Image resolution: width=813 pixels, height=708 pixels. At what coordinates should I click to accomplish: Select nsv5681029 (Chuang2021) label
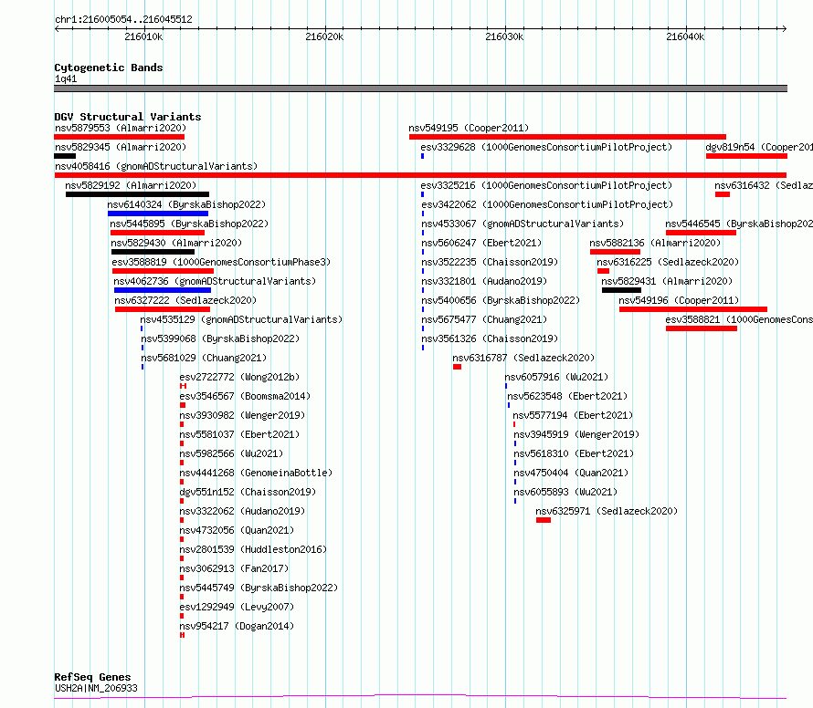tap(204, 358)
